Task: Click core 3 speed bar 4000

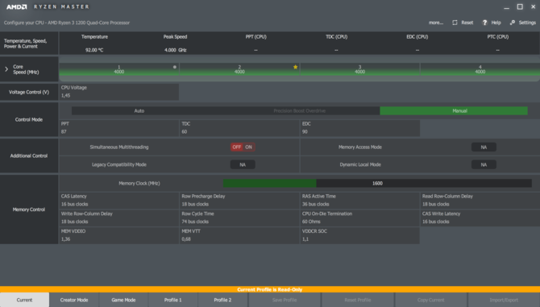Action: 360,69
